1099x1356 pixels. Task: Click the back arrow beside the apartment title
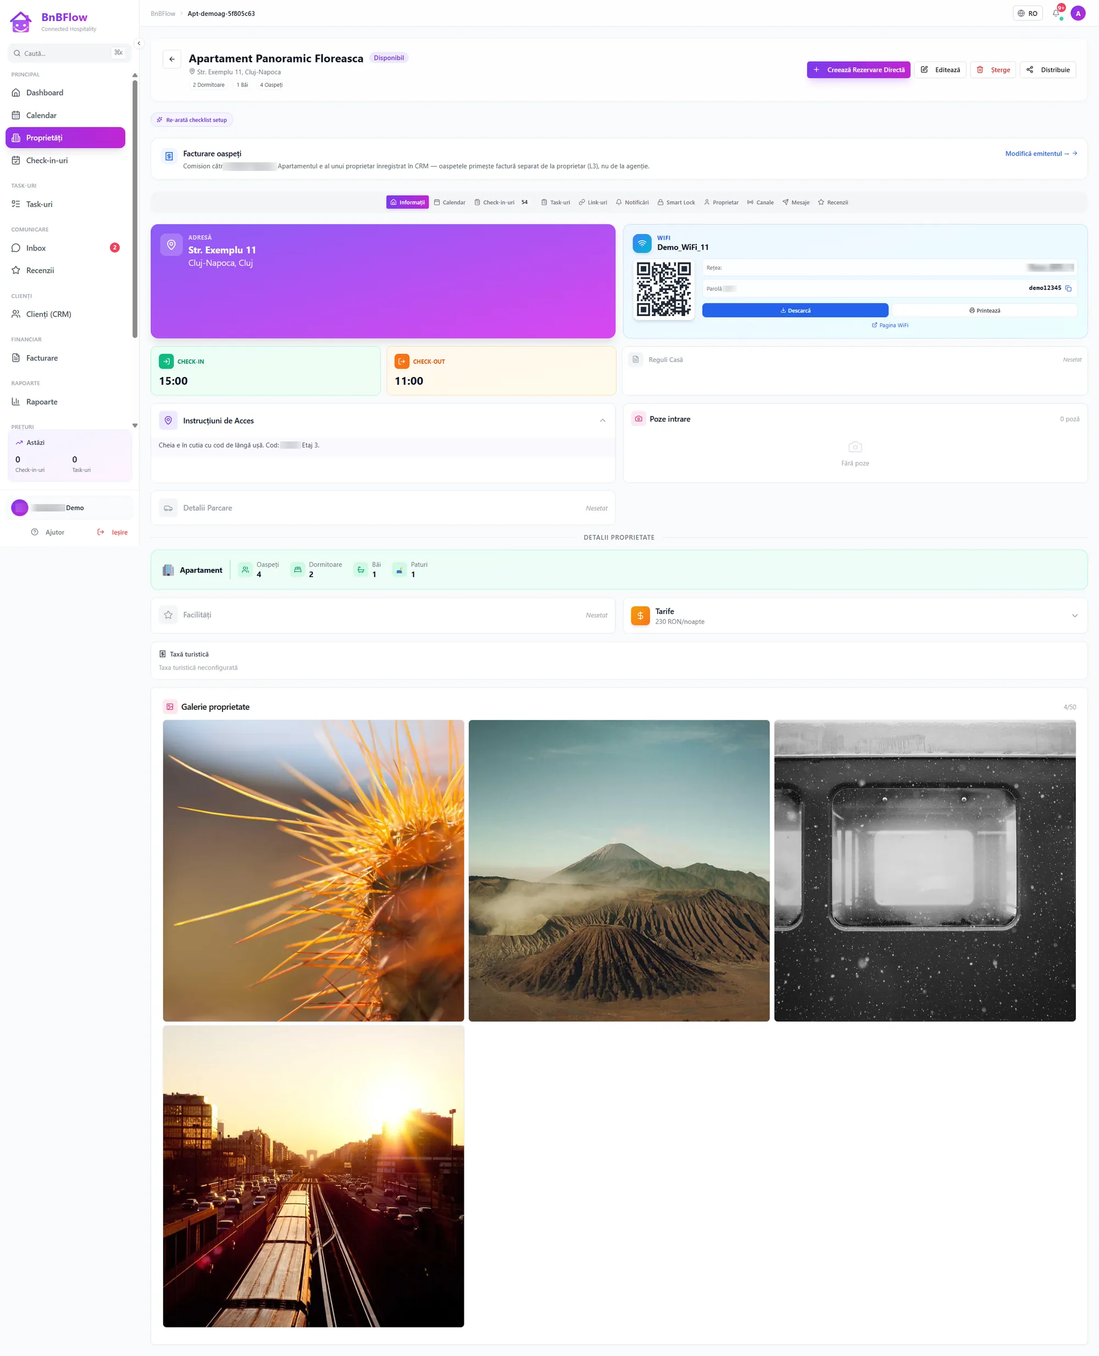pos(171,59)
